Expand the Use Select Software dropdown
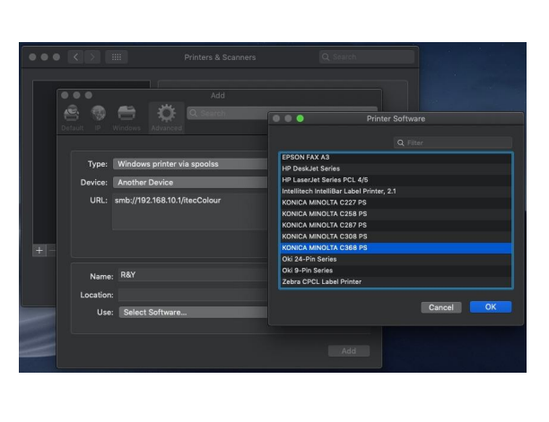Screen dimensions: 549x422 pyautogui.click(x=190, y=312)
